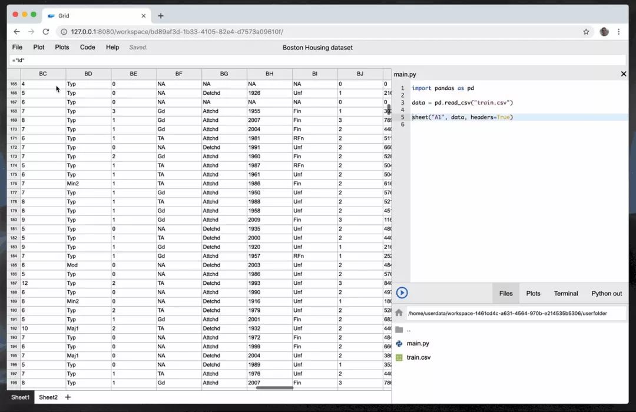Open the Plots menu in the menu bar
The image size is (636, 412).
coord(62,47)
